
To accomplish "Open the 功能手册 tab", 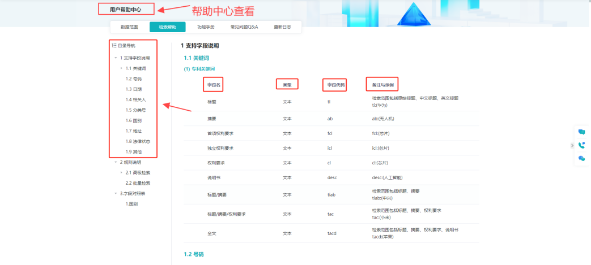I will click(206, 27).
